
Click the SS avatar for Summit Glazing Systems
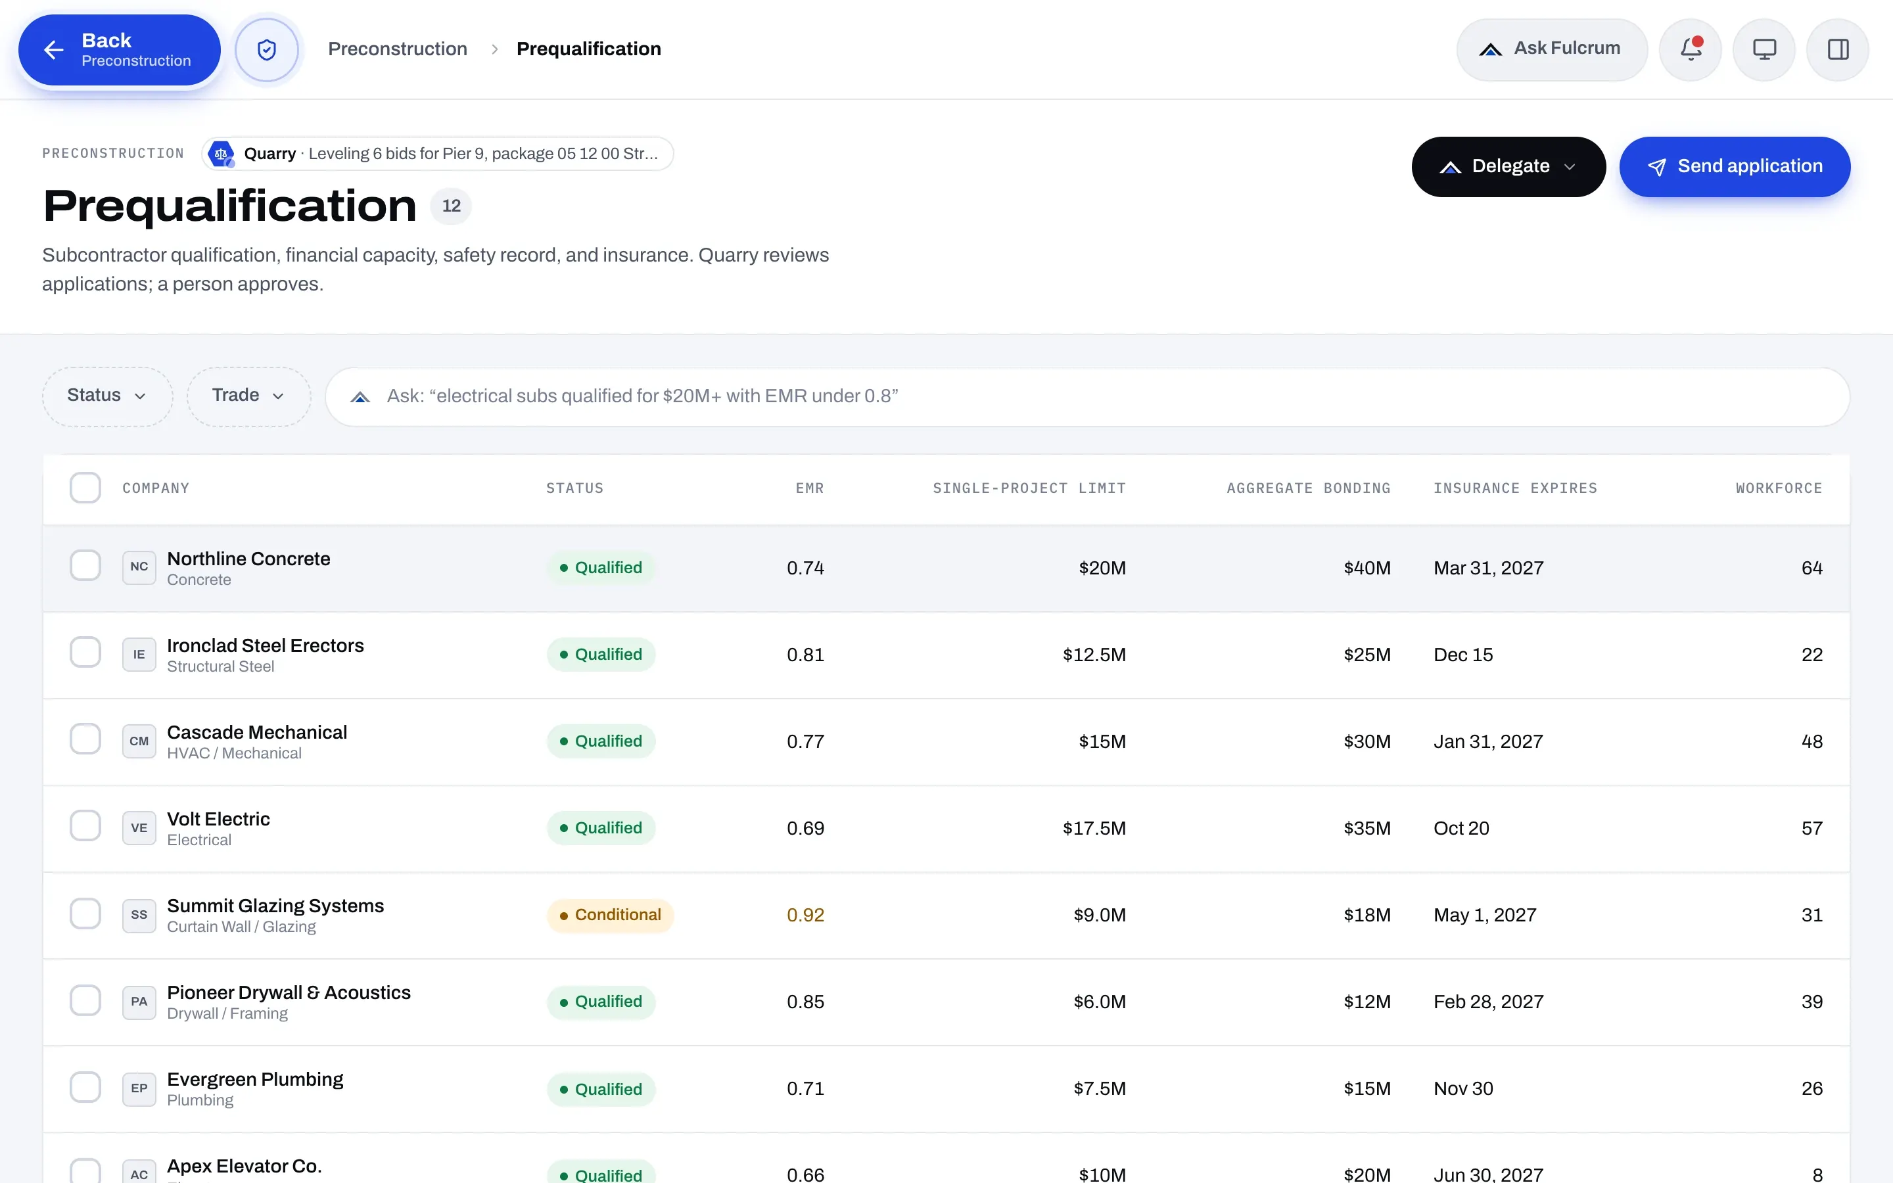coord(139,915)
